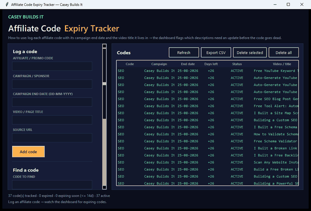Select the row 'Free Tool Alert: Autom'
311x211 pixels.
[x=207, y=106]
